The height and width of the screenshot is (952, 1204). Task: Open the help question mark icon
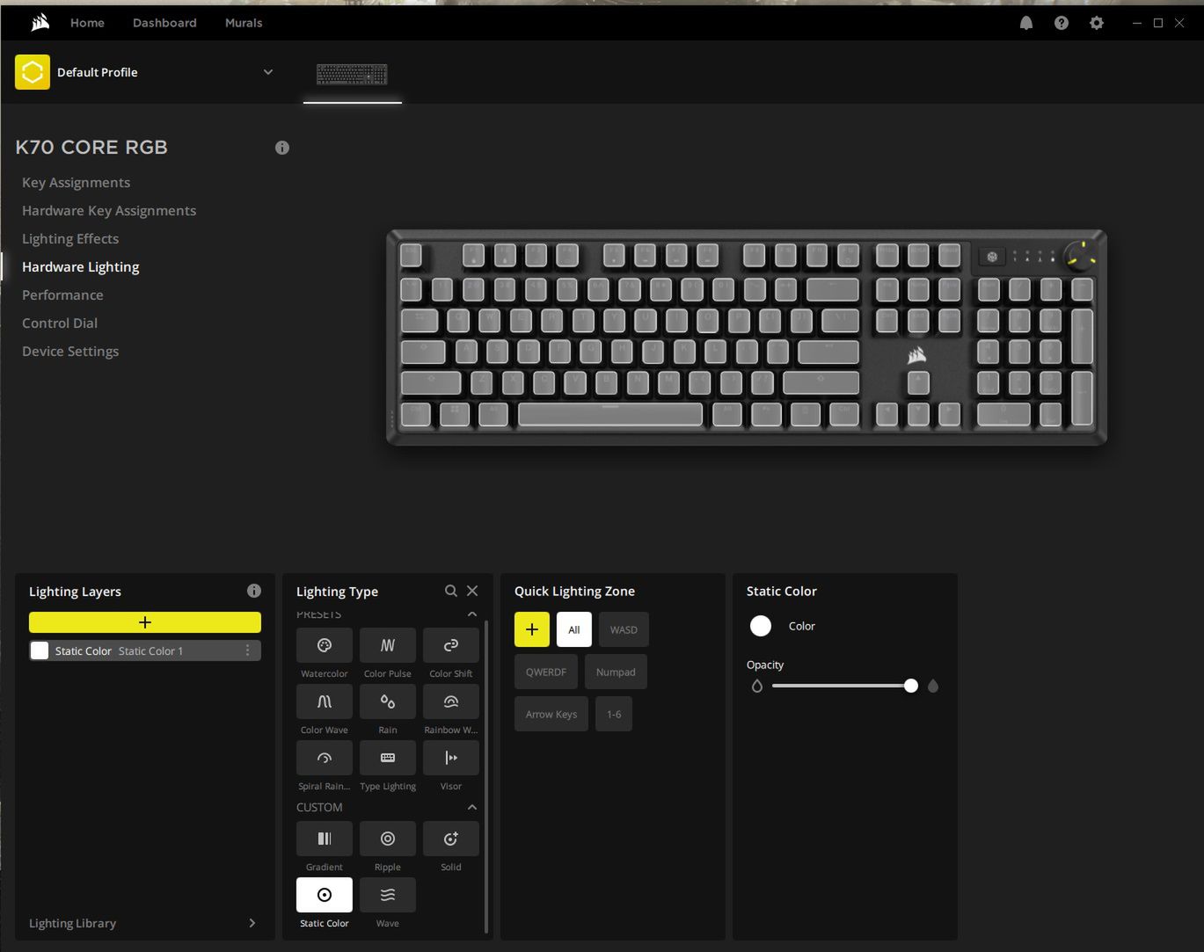point(1061,23)
